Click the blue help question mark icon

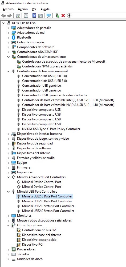(x=34, y=16)
